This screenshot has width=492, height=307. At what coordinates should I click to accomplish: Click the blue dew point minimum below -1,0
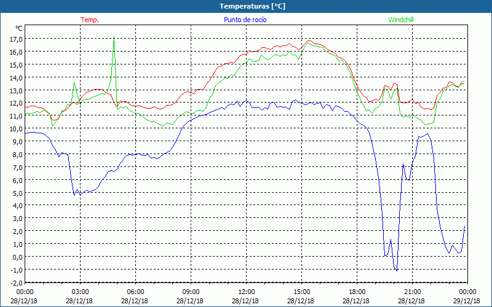397,271
